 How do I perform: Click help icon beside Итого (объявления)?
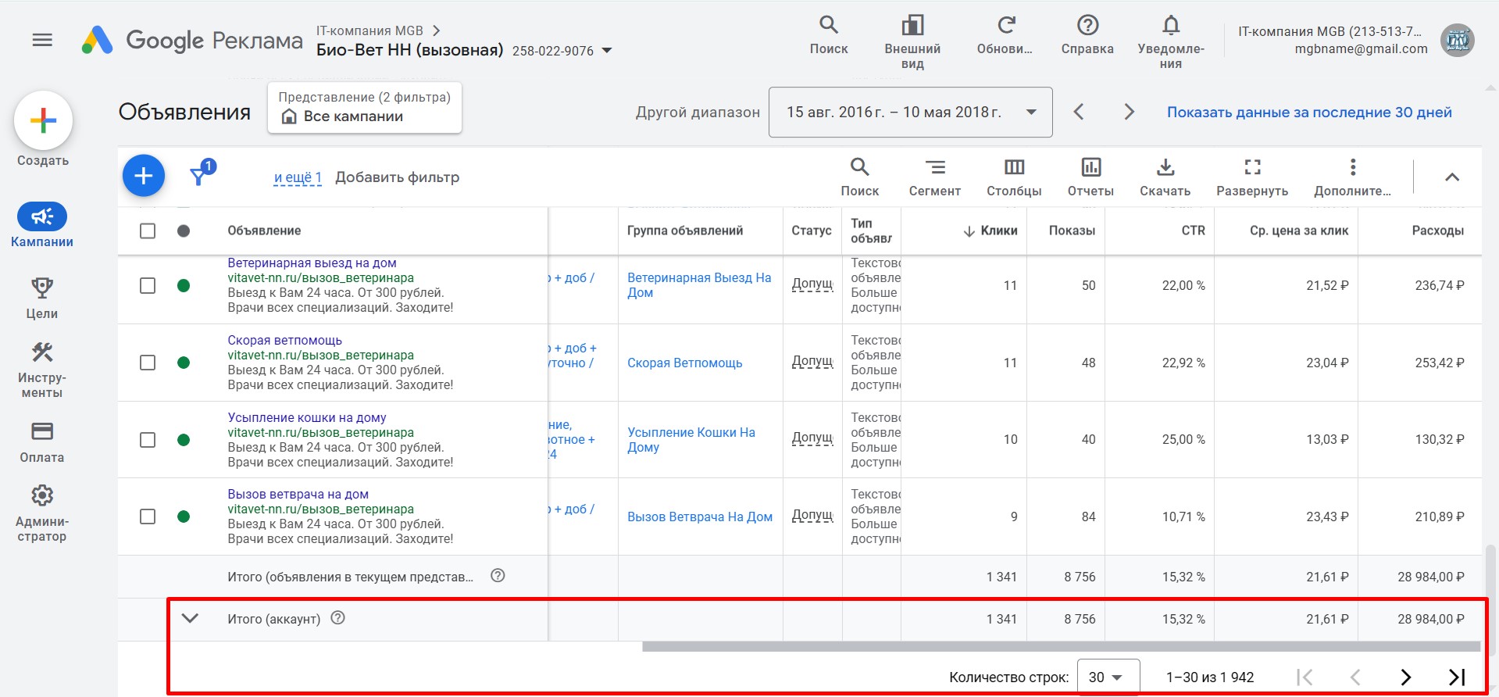498,576
